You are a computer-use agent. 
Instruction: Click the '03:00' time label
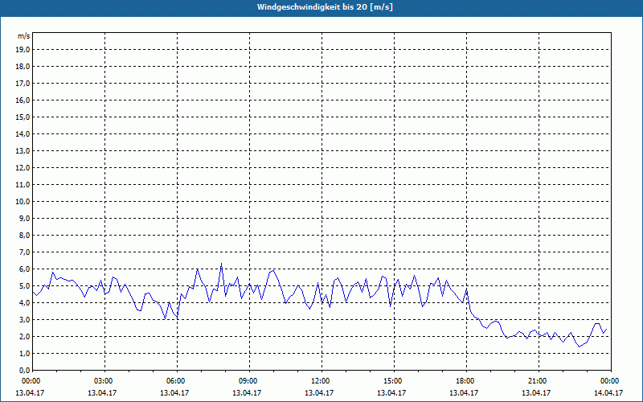click(105, 381)
